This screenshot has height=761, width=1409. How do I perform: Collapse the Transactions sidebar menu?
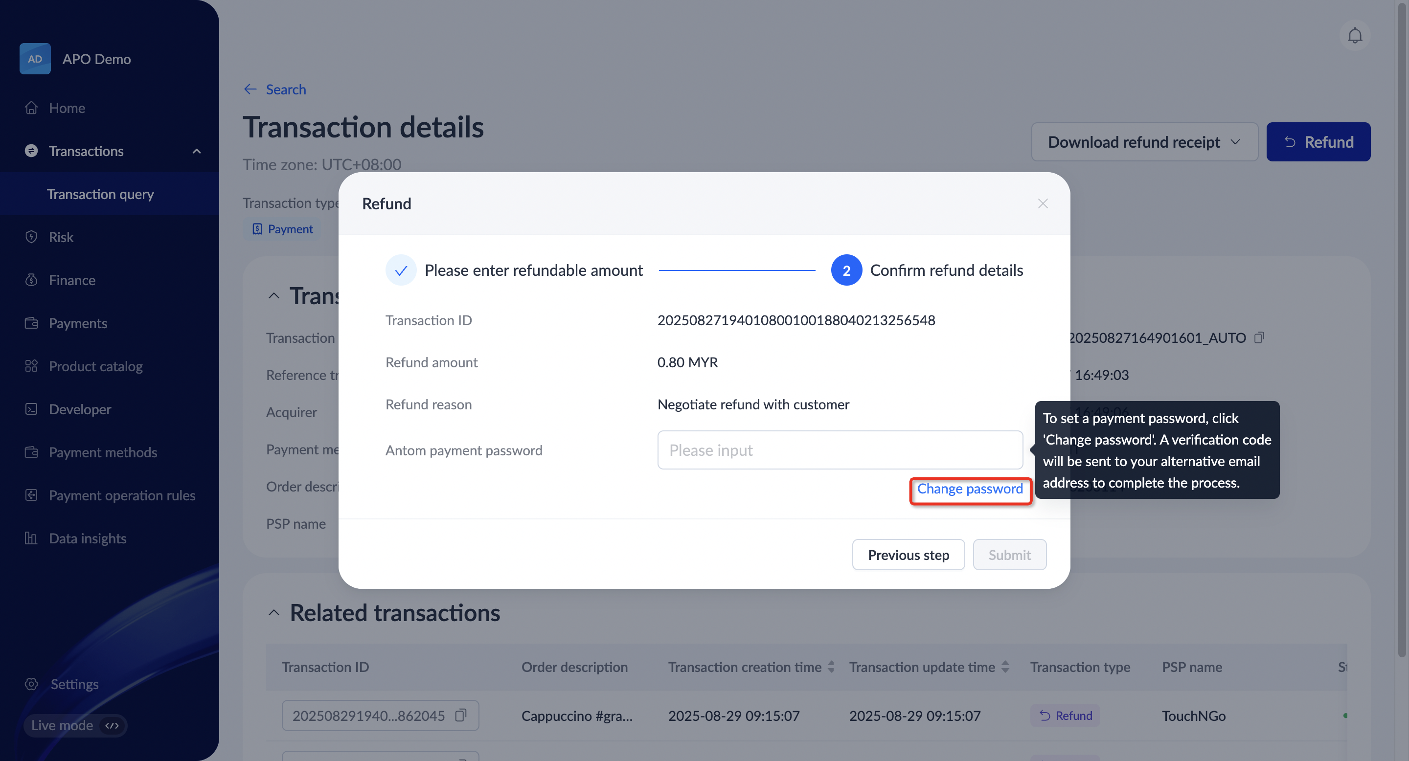click(196, 151)
